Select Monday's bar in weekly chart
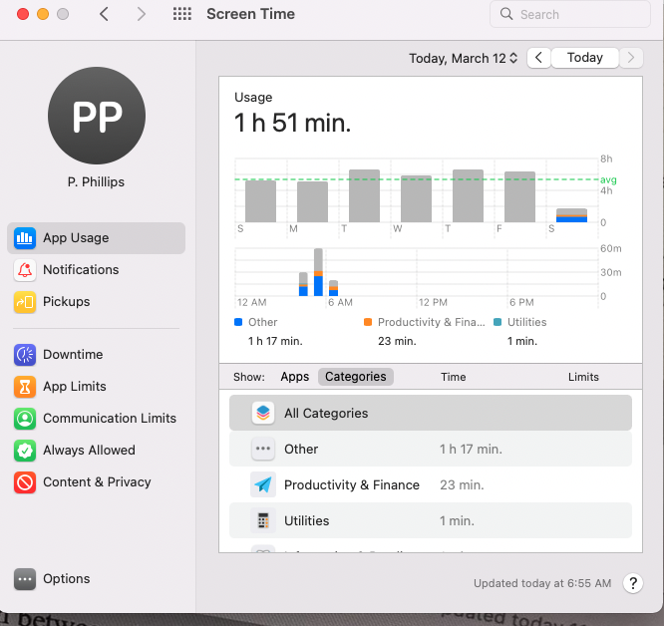The image size is (664, 626). (312, 201)
